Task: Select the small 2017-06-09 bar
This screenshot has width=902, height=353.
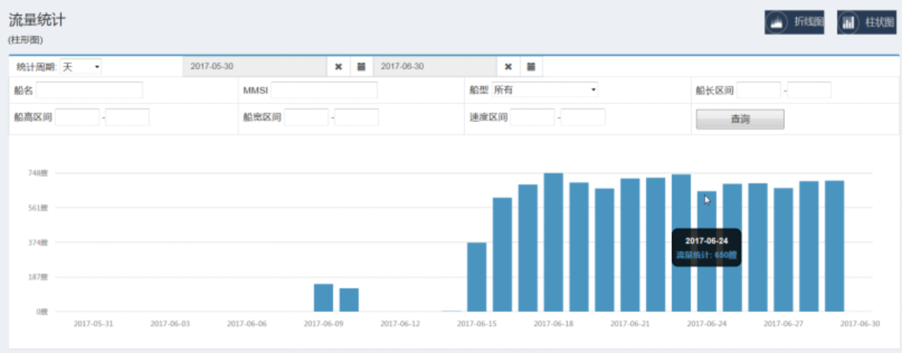Action: click(x=323, y=298)
